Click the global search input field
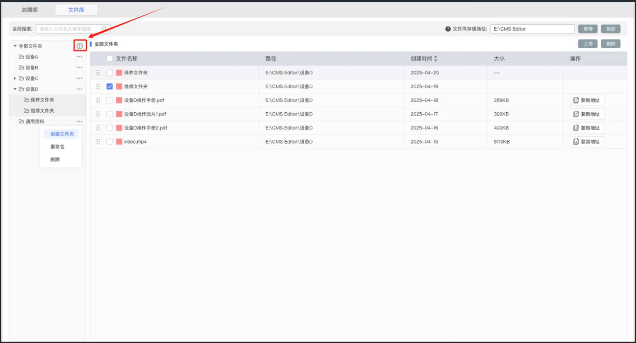The height and width of the screenshot is (343, 636). [69, 29]
